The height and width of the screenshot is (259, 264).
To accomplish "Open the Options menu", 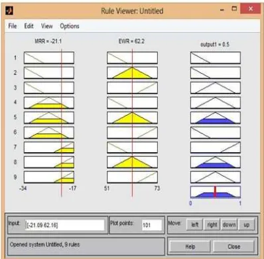I will pos(70,27).
